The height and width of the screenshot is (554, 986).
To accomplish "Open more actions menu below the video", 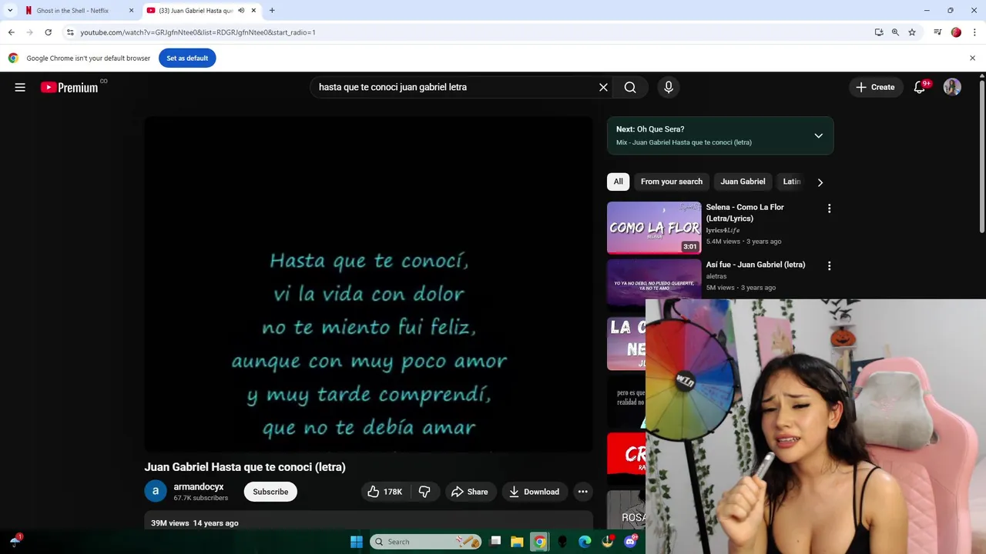I will (x=583, y=492).
